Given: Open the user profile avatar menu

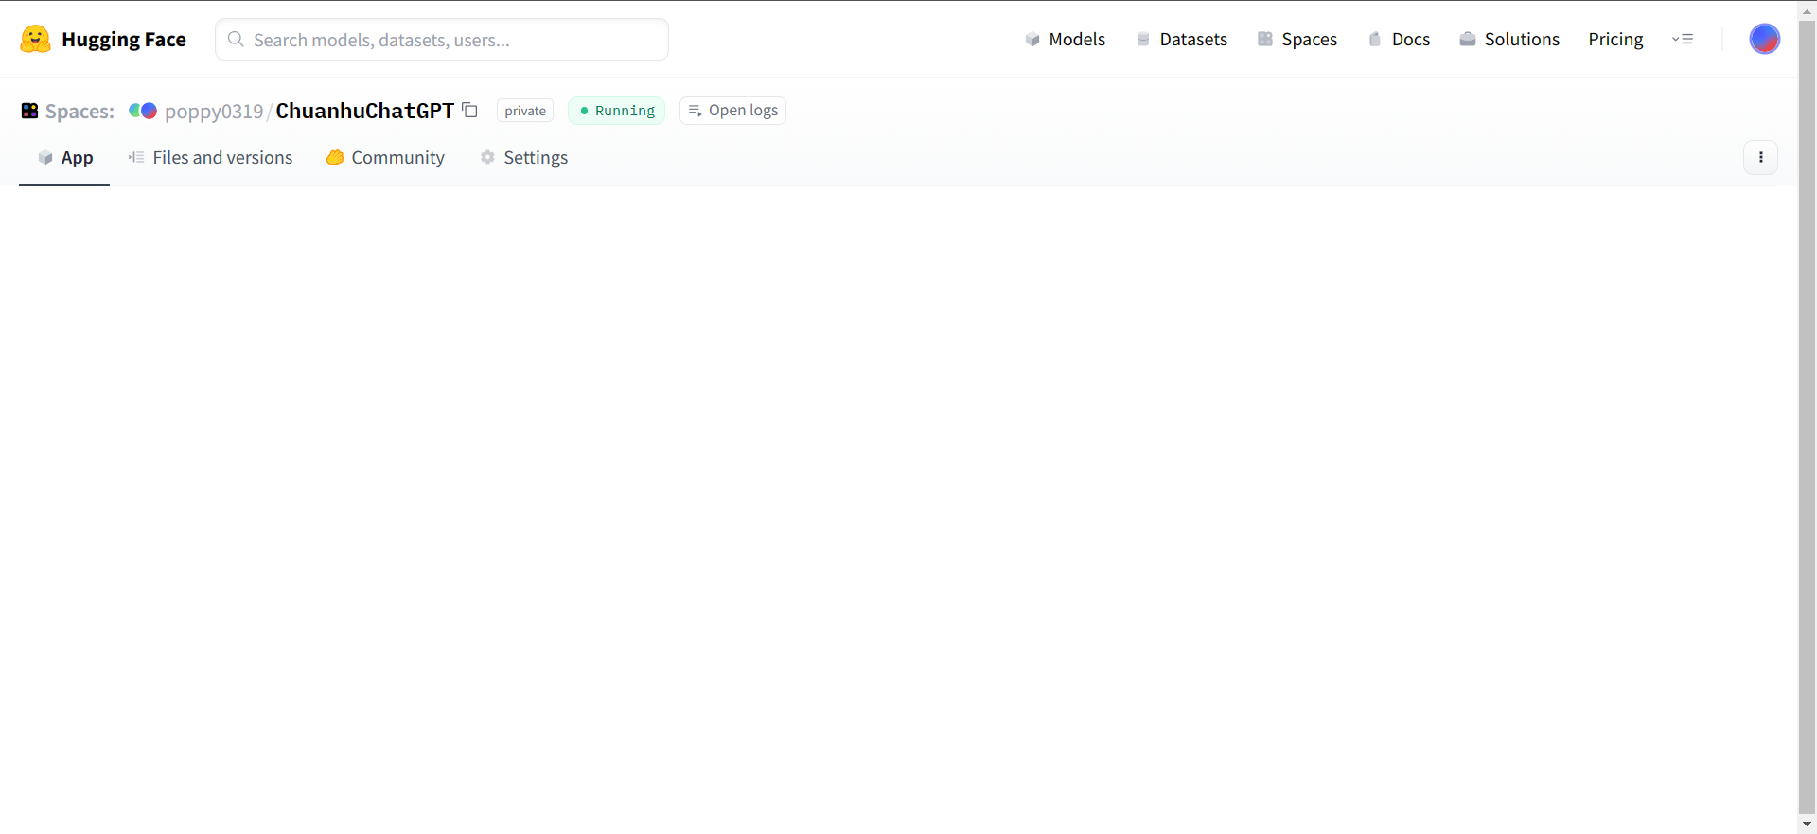Looking at the screenshot, I should pos(1765,39).
